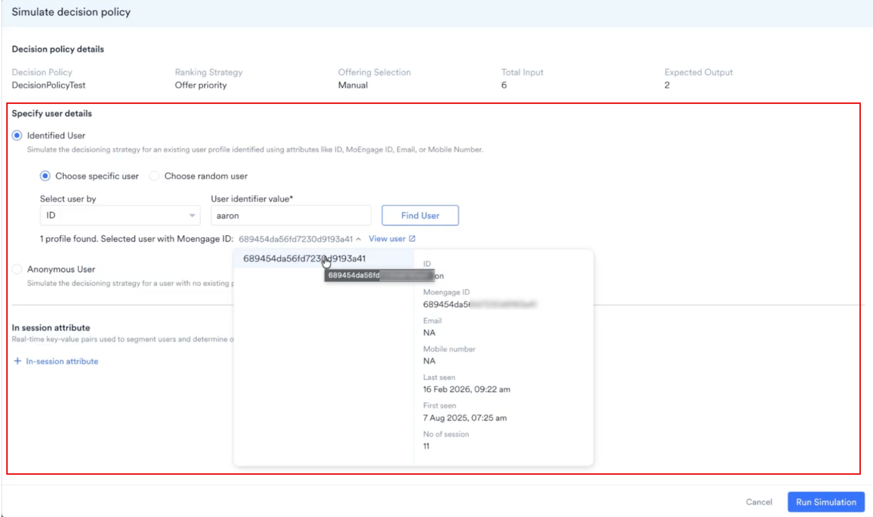
Task: Click the selected Moengage ID link text
Action: pyautogui.click(x=296, y=239)
